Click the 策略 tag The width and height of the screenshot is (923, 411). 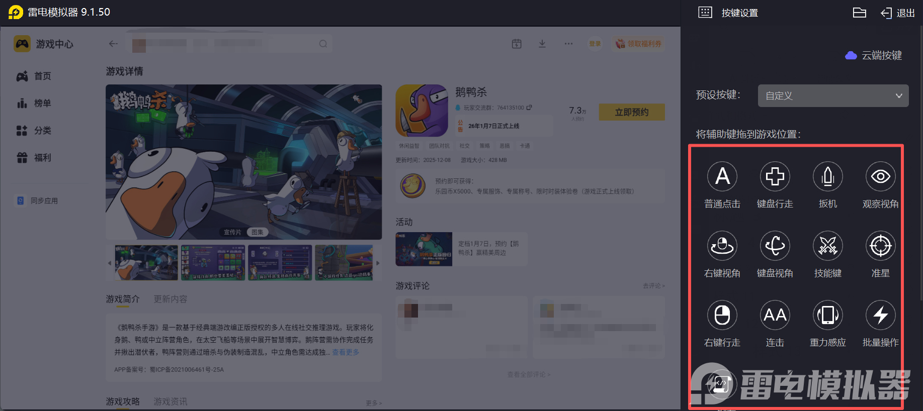484,146
